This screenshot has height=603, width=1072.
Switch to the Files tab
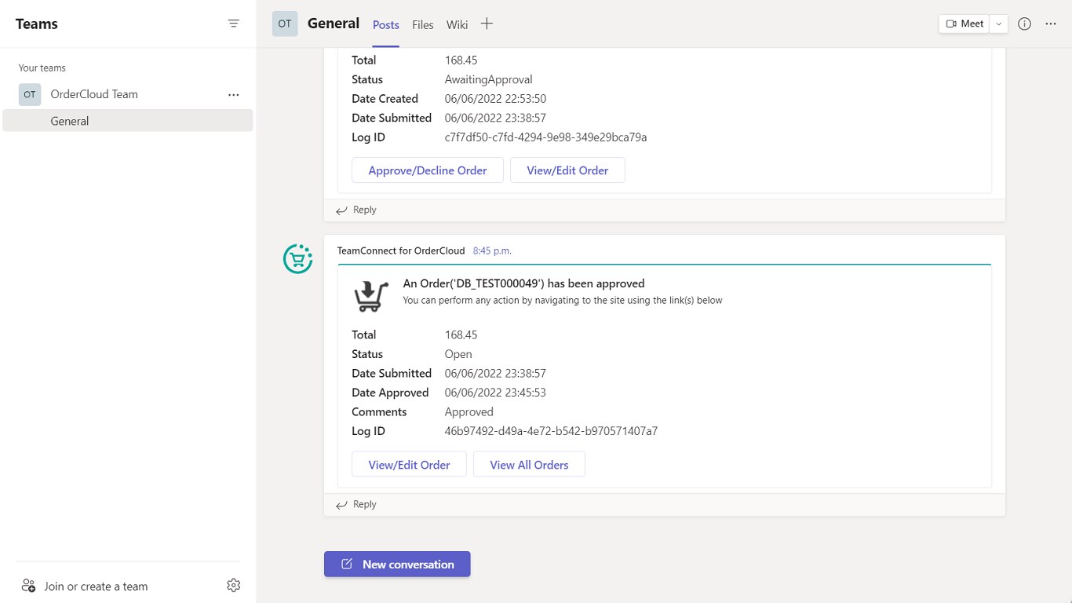click(x=423, y=25)
